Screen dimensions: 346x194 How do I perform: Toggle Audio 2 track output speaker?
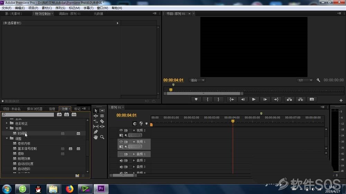pyautogui.click(x=121, y=161)
